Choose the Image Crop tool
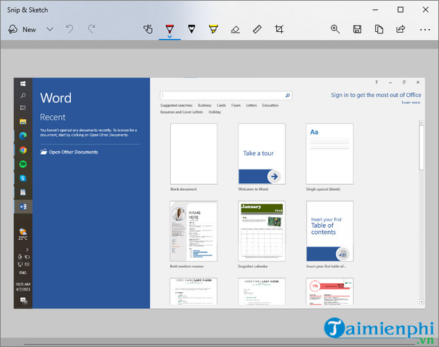 [x=279, y=29]
